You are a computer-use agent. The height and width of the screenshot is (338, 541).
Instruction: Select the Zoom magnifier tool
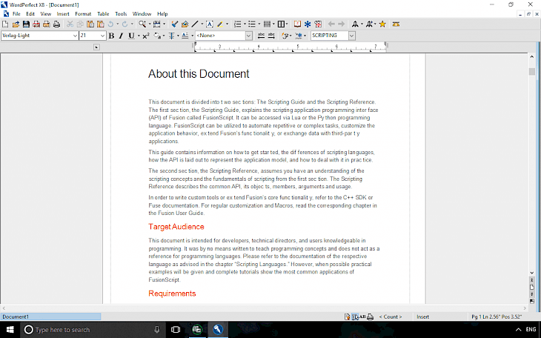coord(142,24)
